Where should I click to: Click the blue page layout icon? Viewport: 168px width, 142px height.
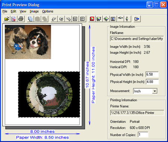click(x=113, y=19)
